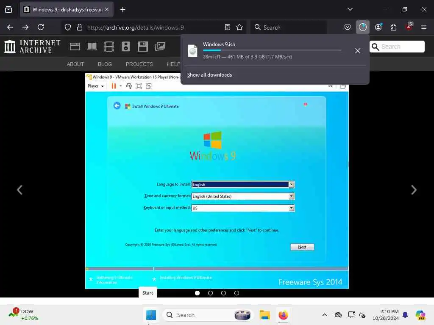
Task: Expand Time and currency format dropdown
Action: coord(291,196)
